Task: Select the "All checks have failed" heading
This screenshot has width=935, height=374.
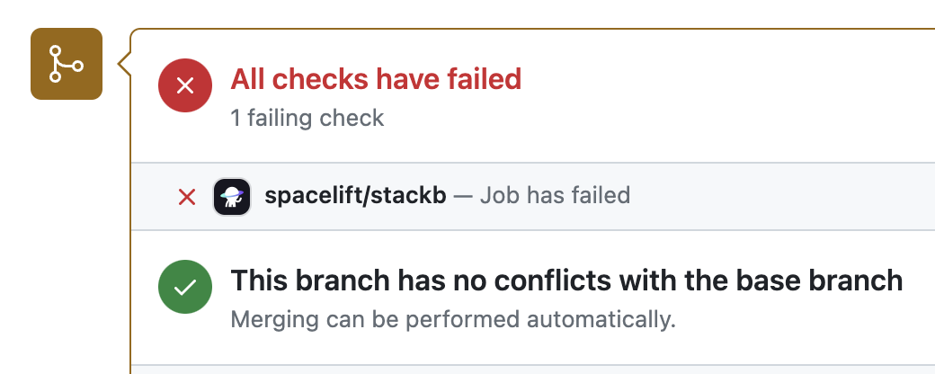Action: (376, 79)
